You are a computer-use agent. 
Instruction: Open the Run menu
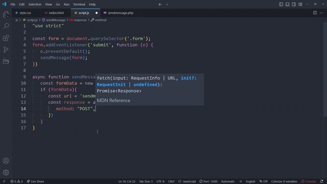[x=66, y=5]
